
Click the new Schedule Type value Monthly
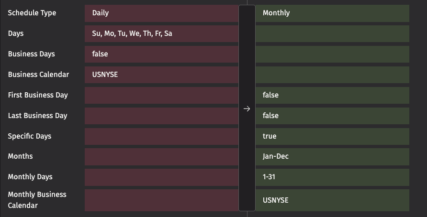coord(276,13)
